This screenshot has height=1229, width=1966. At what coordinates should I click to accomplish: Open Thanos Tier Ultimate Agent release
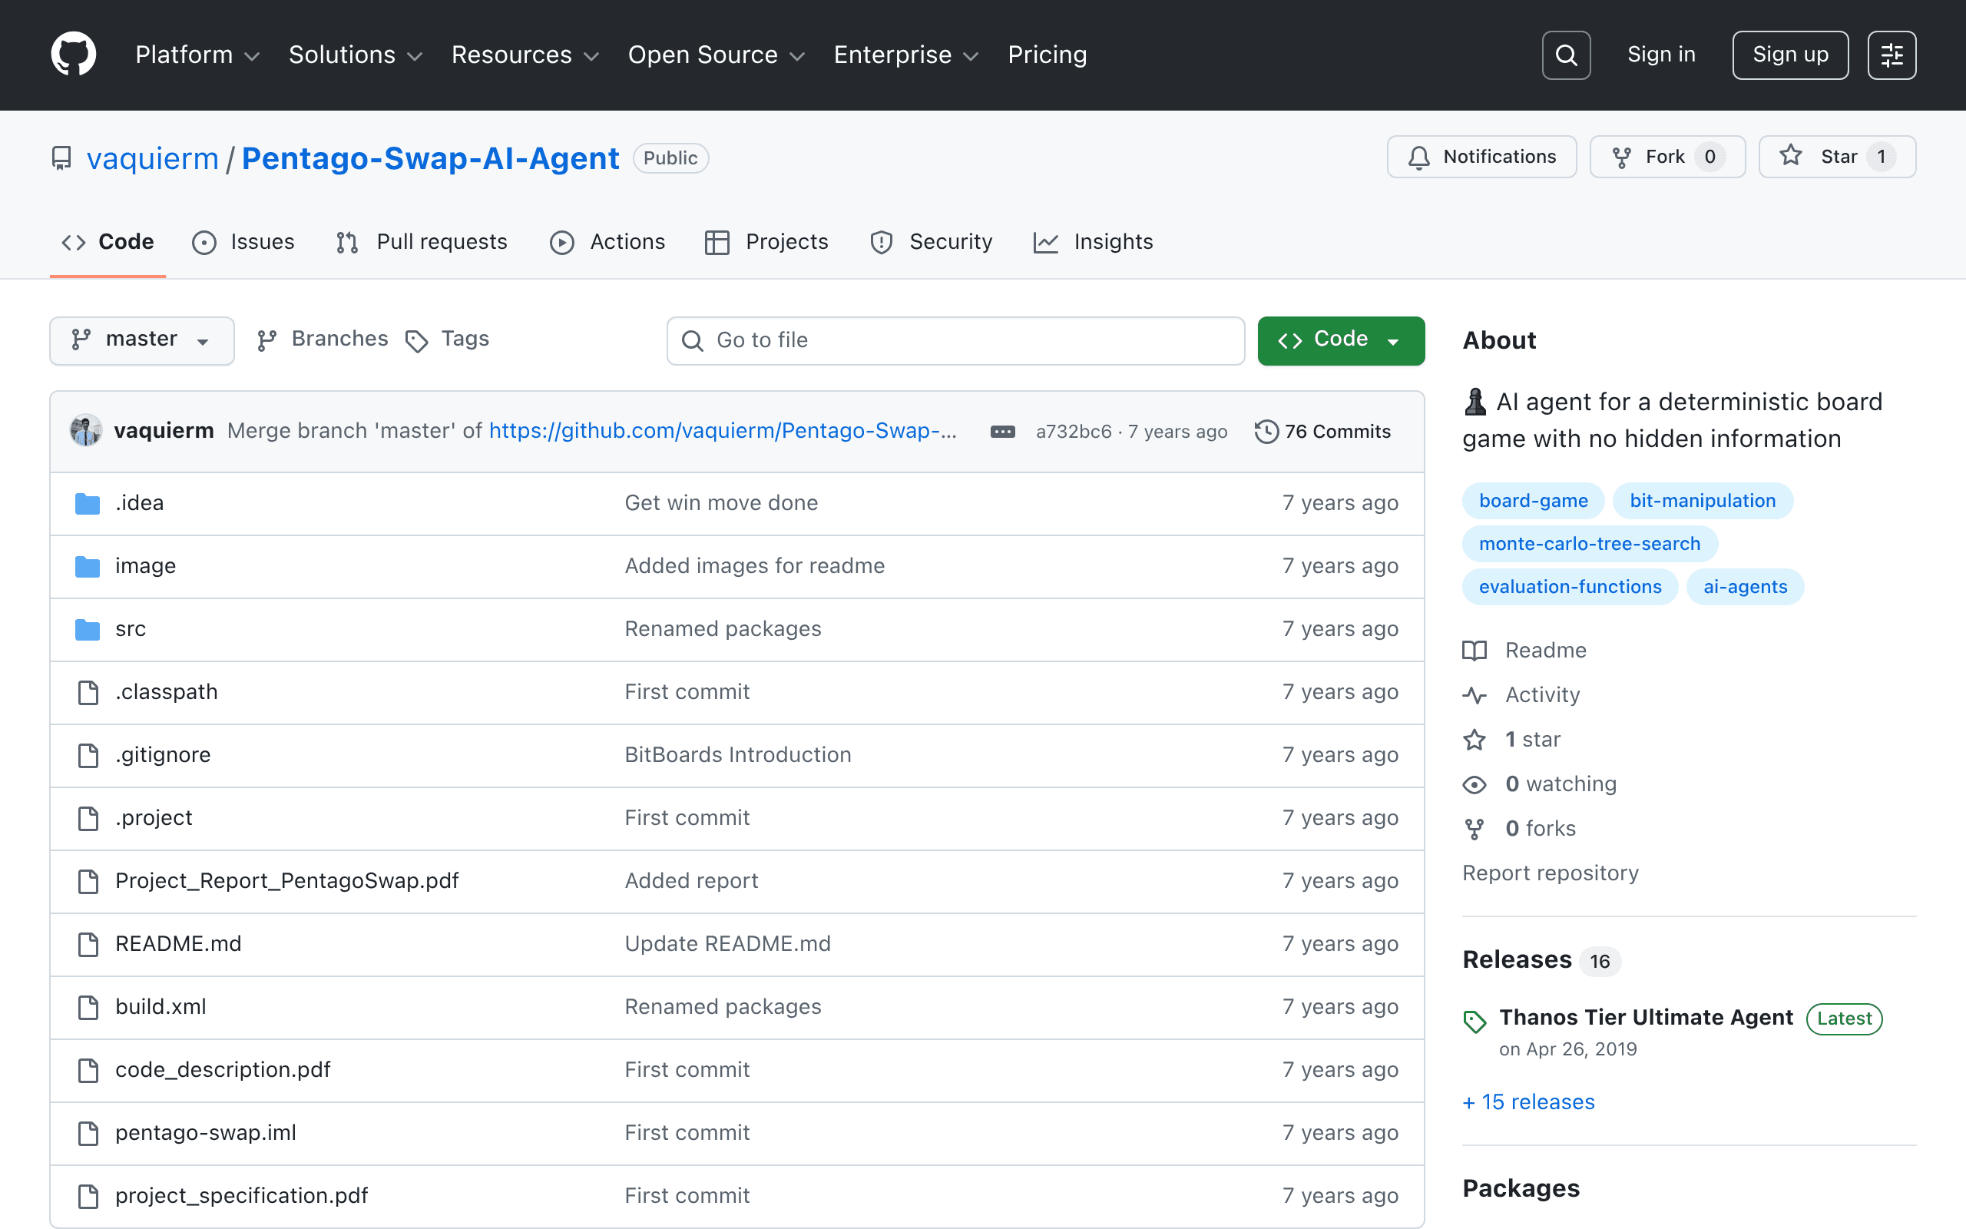1646,1018
